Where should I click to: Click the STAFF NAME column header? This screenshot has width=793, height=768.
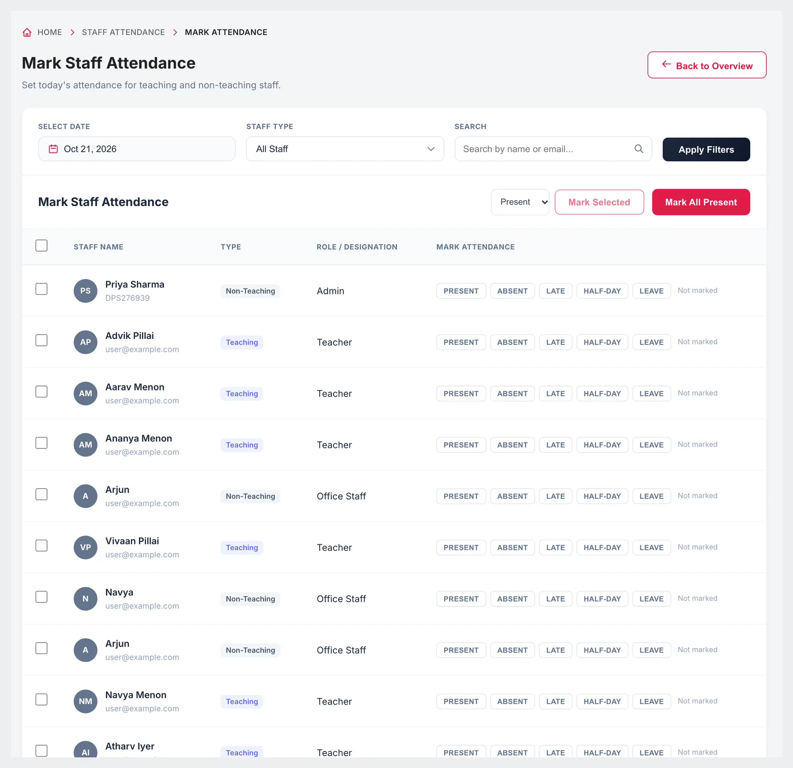point(99,247)
